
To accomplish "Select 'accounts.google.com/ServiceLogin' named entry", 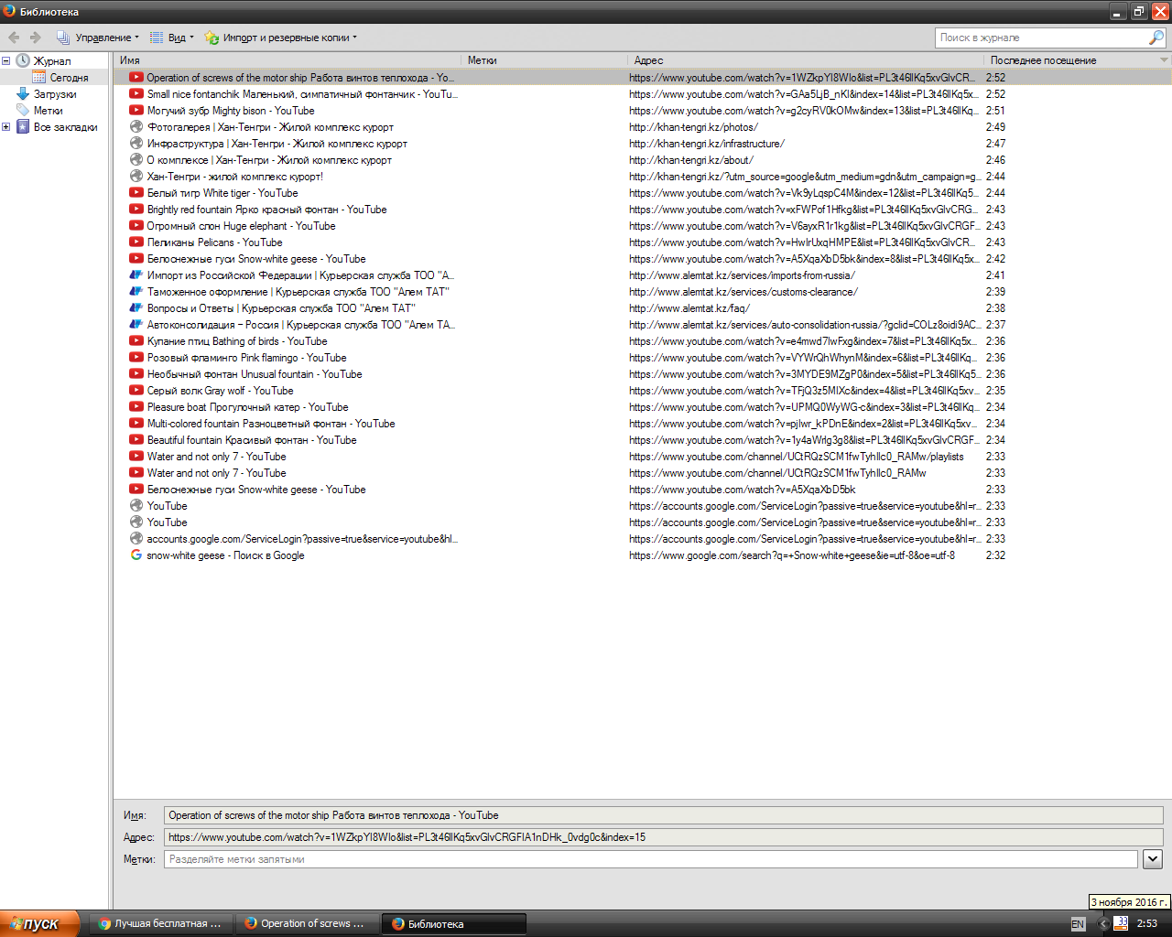I will tap(643, 539).
